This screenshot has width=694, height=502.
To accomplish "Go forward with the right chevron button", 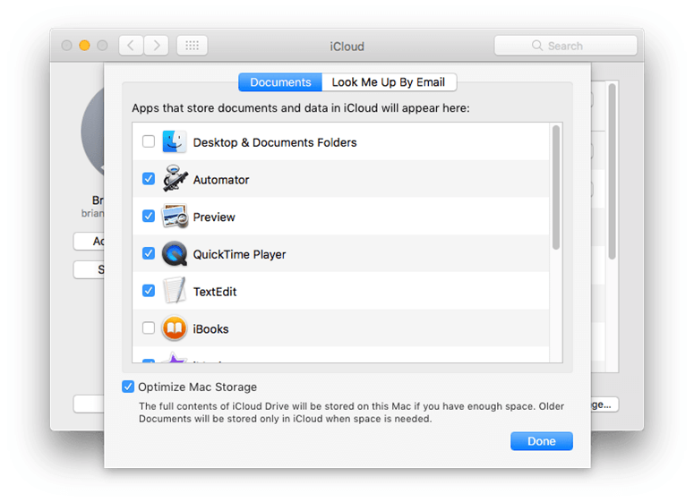I will [156, 46].
